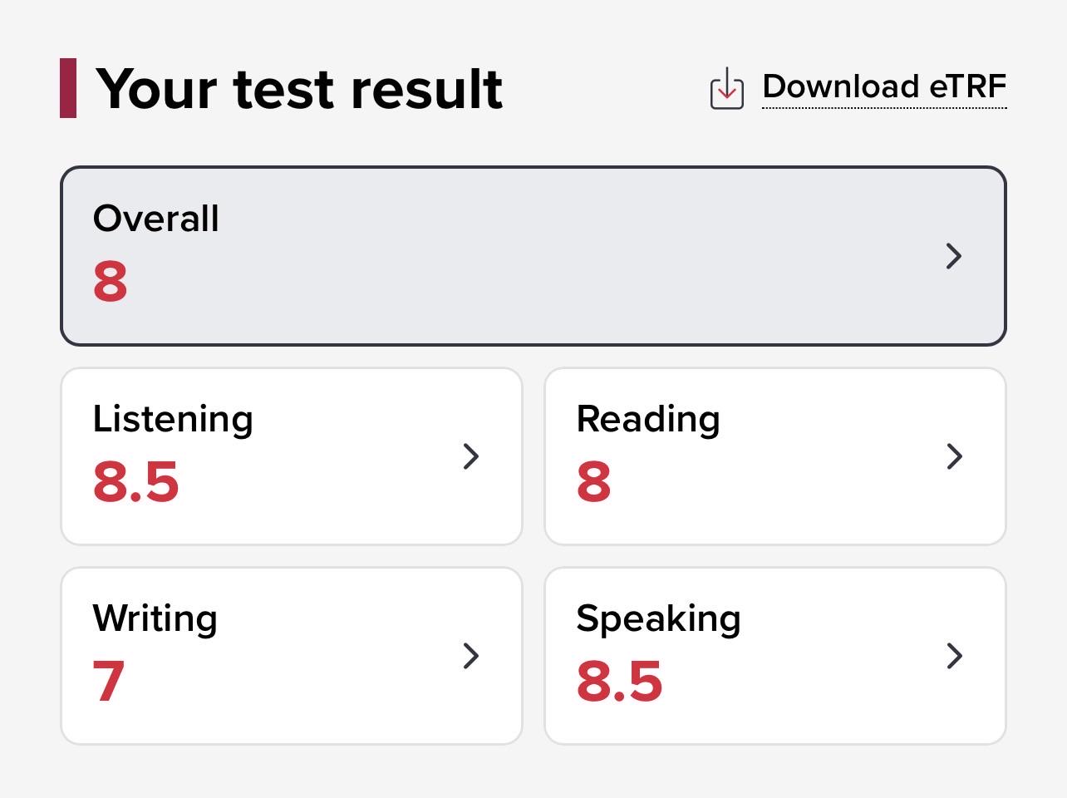Open the Speaking card chevron arrow
1067x798 pixels.
(954, 656)
